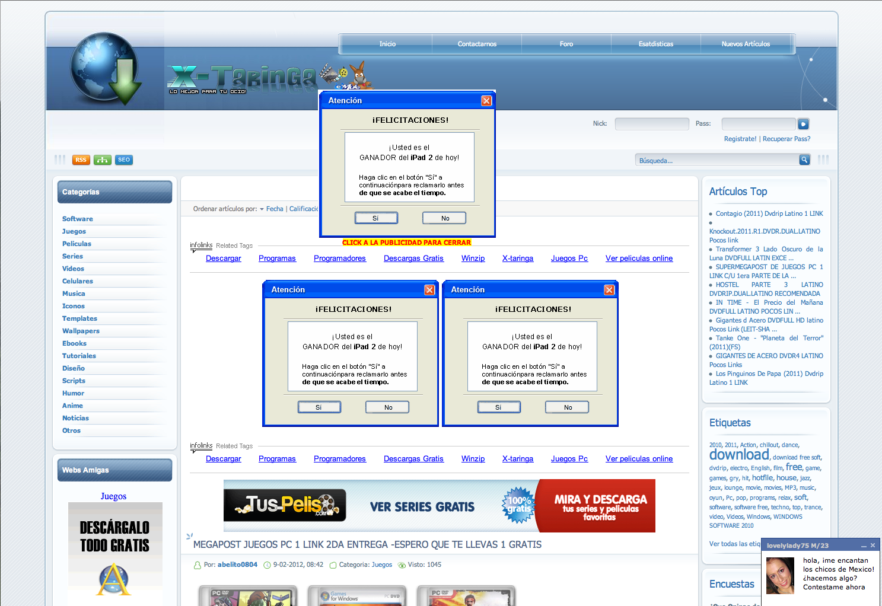Screen dimensions: 882x606
Task: Minimize the lovelylady75 chat popup
Action: pos(864,546)
